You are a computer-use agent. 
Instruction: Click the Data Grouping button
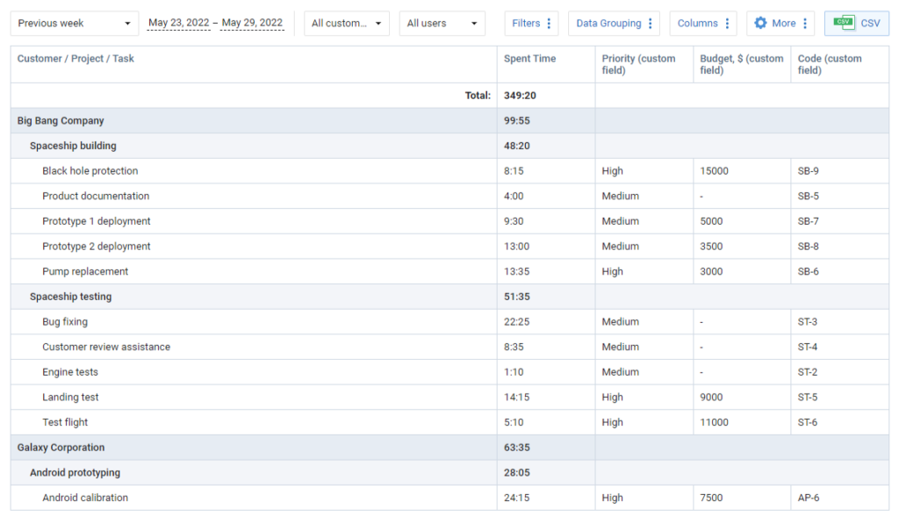coord(608,23)
